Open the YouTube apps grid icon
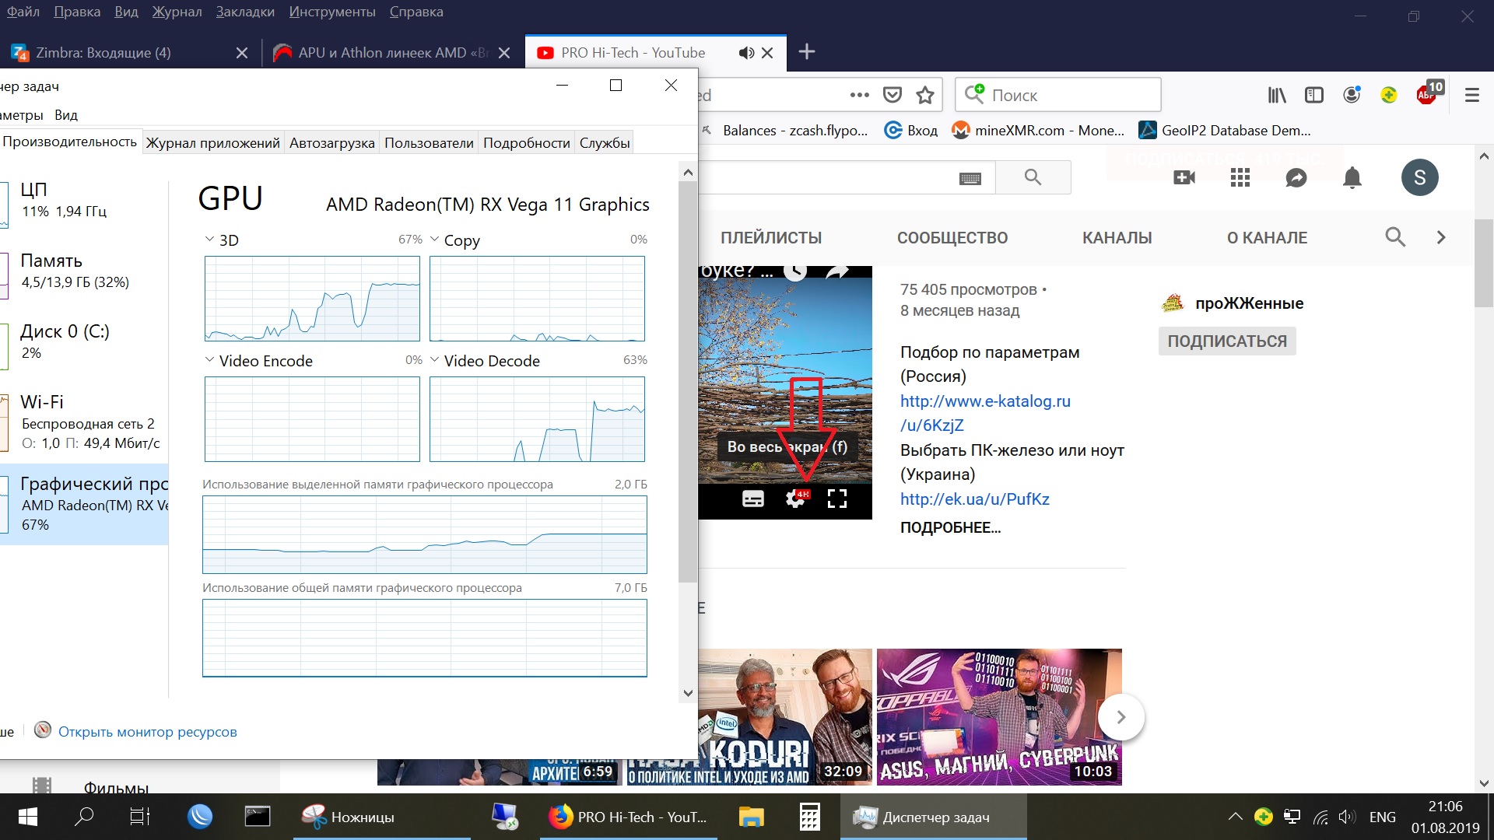The image size is (1494, 840). point(1240,178)
